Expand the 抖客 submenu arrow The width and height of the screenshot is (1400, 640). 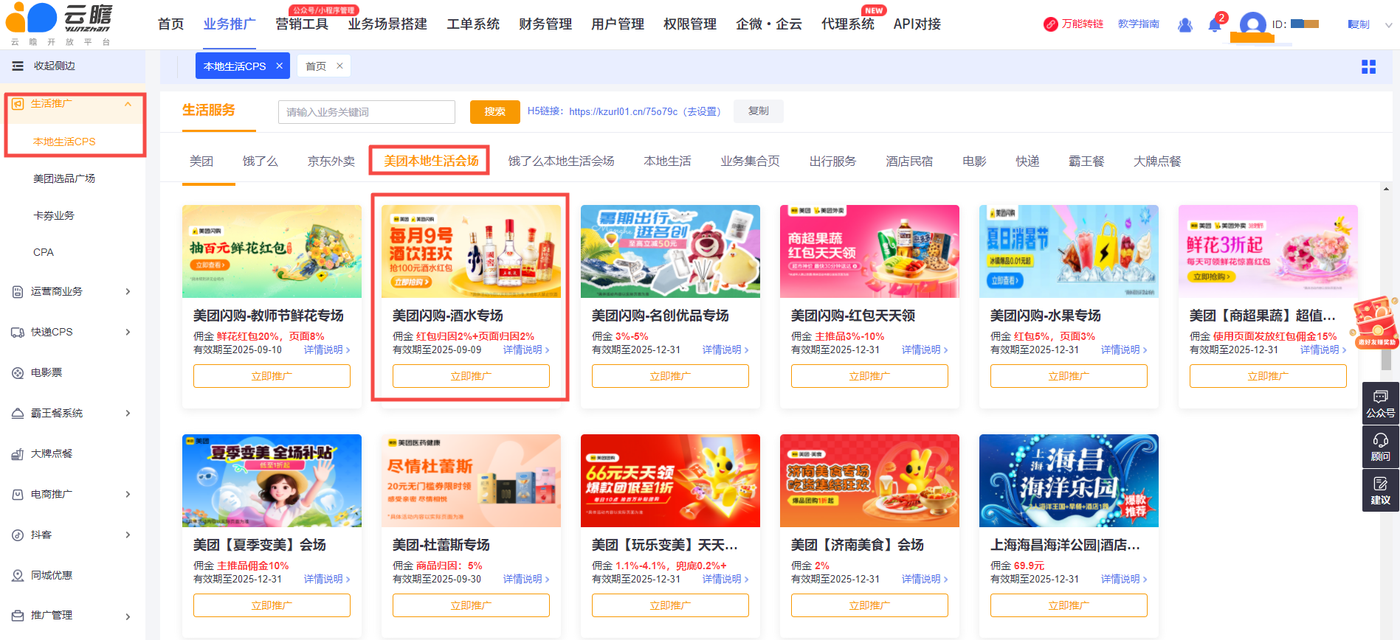tap(128, 535)
